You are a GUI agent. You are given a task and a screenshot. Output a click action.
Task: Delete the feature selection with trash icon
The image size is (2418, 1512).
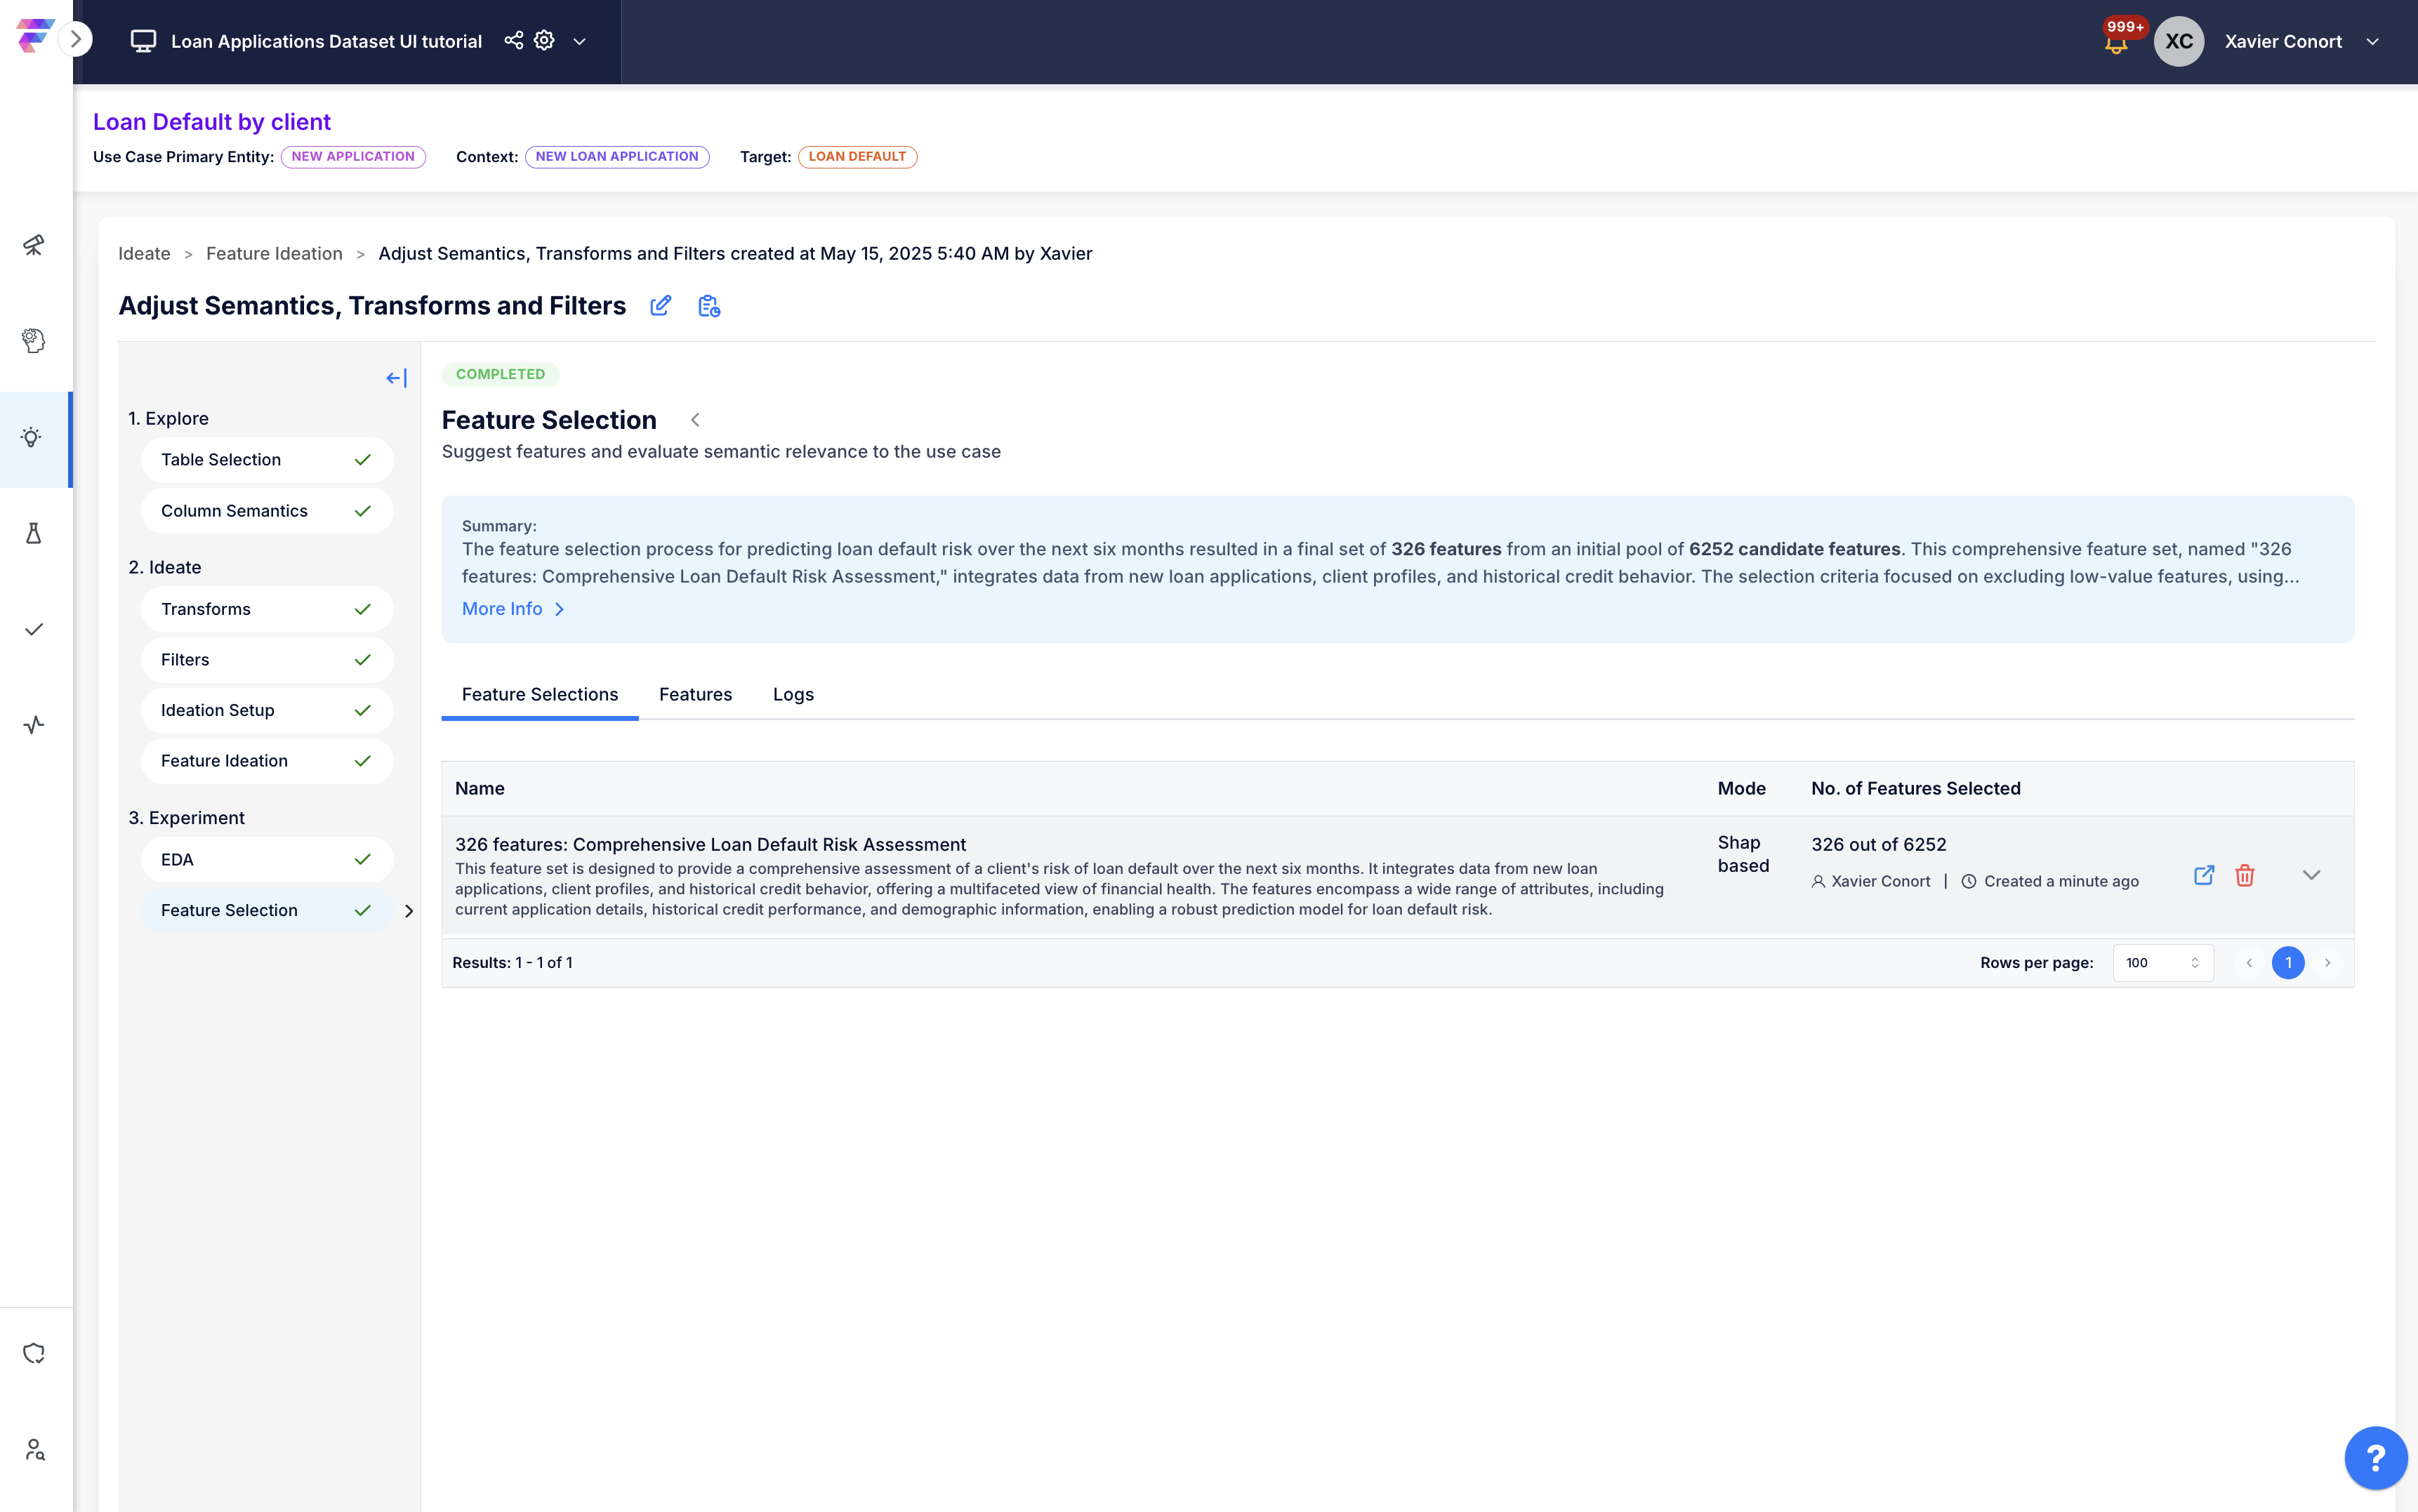2245,875
